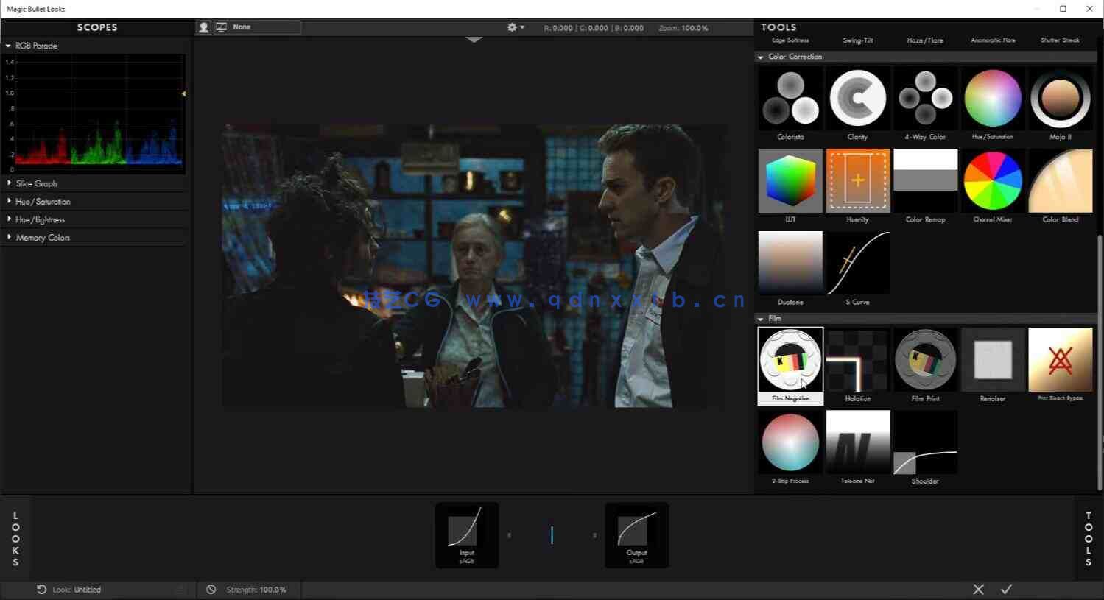This screenshot has width=1104, height=600.
Task: Open the gear settings dropdown
Action: pos(516,27)
